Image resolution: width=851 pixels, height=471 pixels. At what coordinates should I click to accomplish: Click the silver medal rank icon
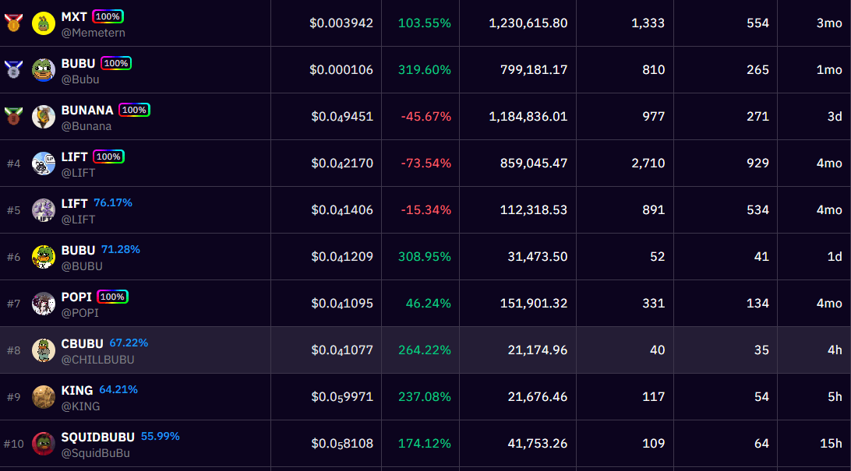13,70
